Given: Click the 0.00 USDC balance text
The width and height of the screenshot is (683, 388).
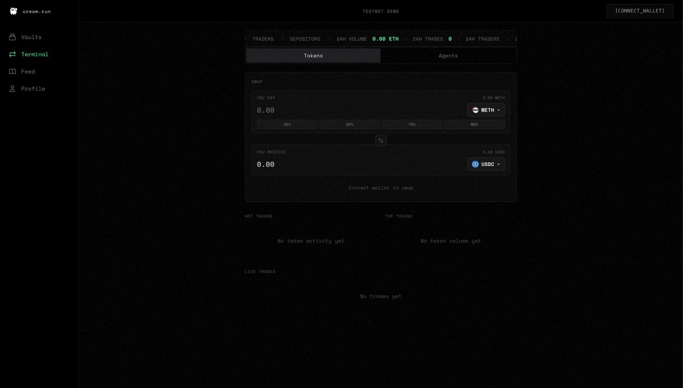Looking at the screenshot, I should pyautogui.click(x=494, y=152).
